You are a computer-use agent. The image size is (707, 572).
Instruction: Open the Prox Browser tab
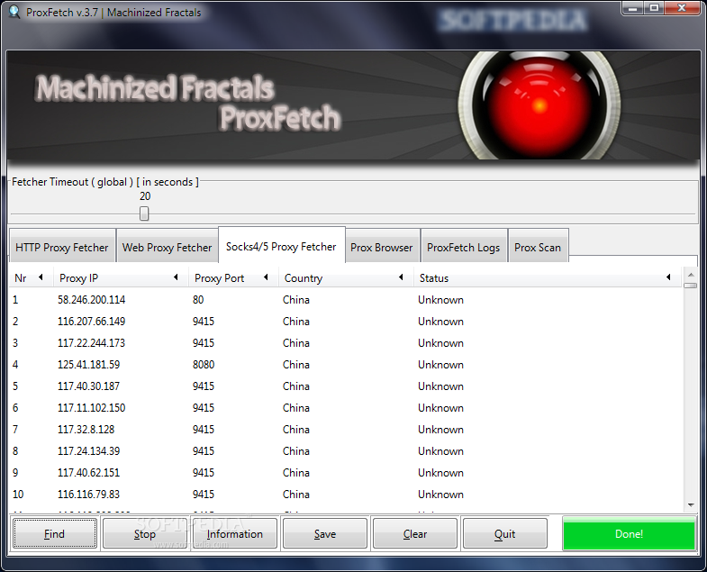pos(382,247)
